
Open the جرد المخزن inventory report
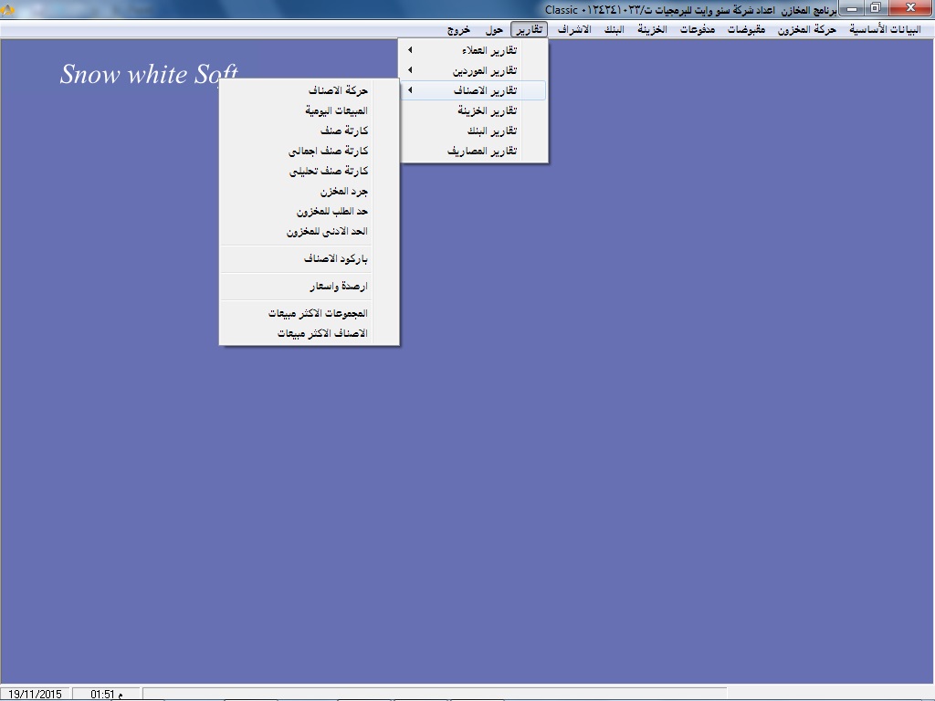(x=343, y=192)
